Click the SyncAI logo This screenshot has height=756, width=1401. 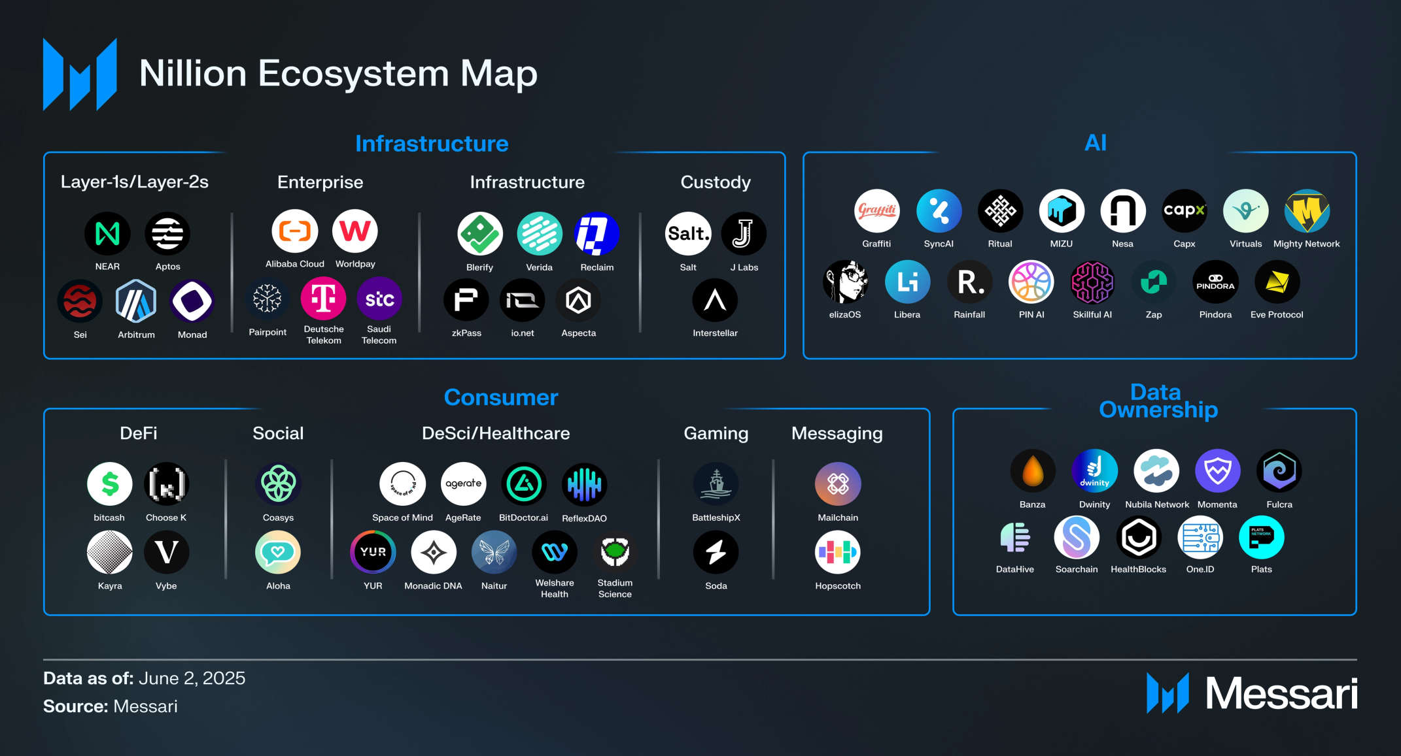point(939,210)
